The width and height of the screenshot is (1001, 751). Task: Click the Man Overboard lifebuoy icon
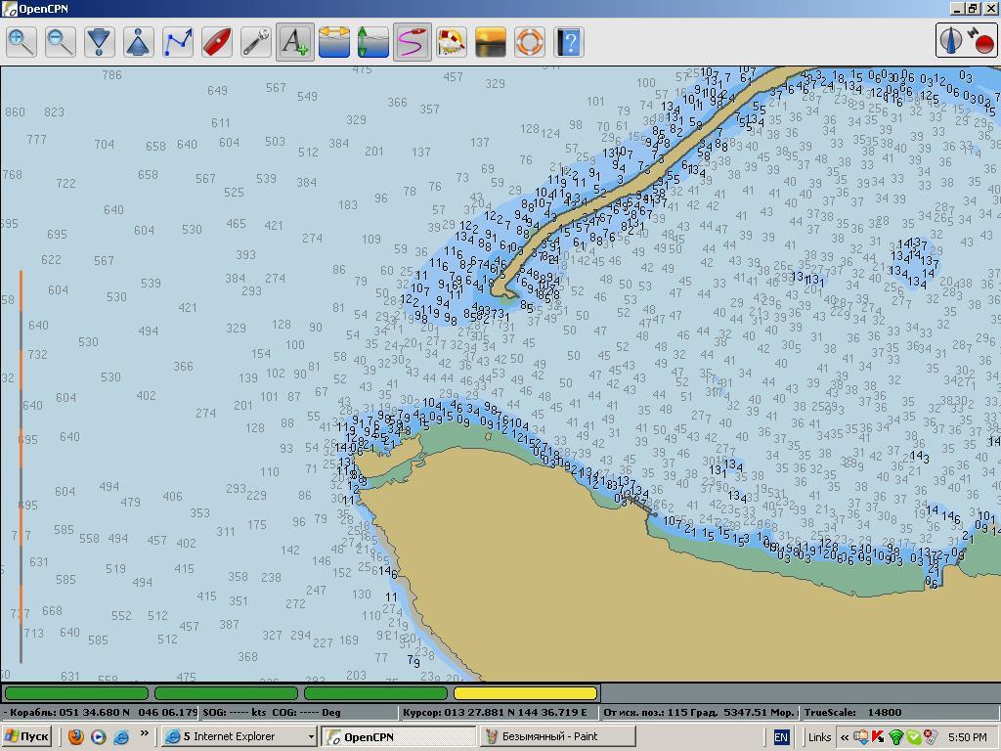[x=530, y=42]
